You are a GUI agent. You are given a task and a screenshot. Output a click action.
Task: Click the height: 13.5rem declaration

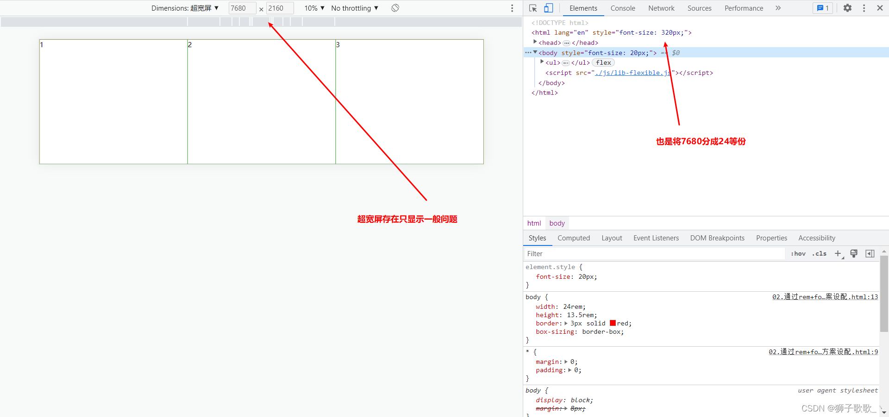tap(566, 315)
